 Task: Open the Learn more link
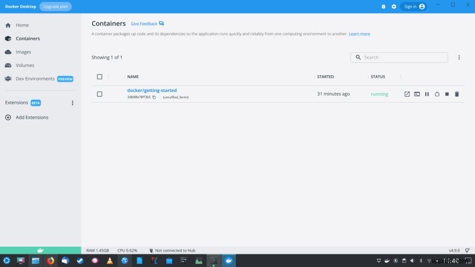359,34
